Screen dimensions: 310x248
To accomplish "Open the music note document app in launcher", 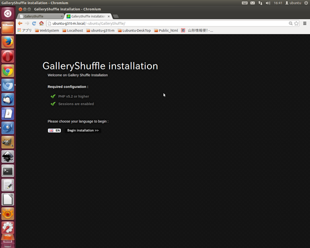I will 8,113.
